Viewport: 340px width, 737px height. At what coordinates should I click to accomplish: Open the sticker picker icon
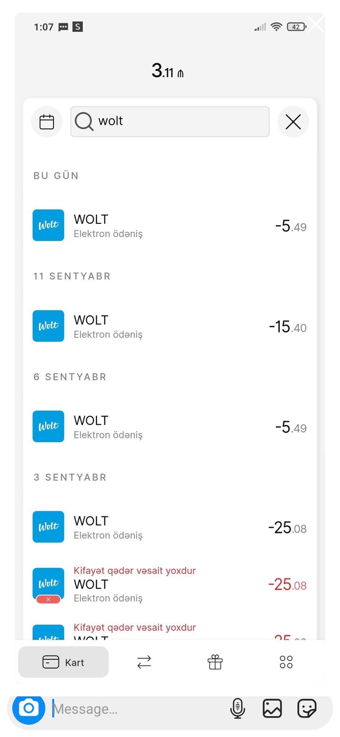coord(307,709)
